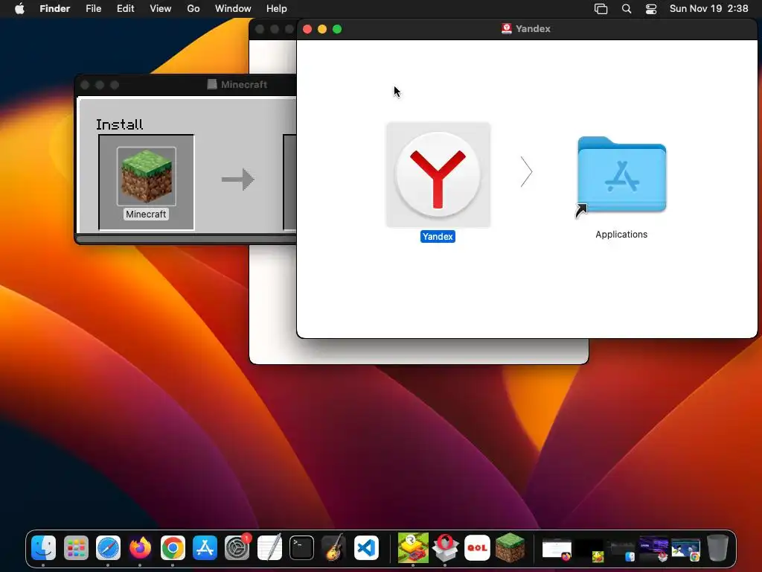Launch Visual Studio Code from the Dock
762x572 pixels.
coord(366,548)
